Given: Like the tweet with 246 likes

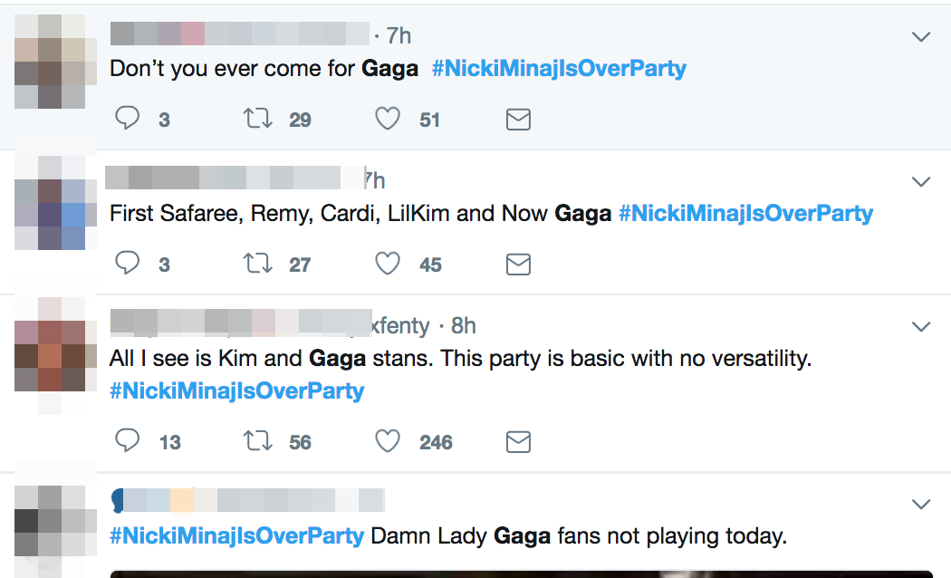Looking at the screenshot, I should coord(388,441).
